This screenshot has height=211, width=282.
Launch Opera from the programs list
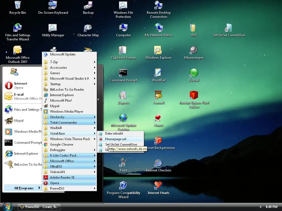[69, 183]
